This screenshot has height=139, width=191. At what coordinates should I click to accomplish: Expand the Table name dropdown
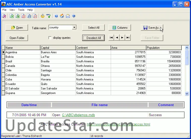(x=74, y=28)
